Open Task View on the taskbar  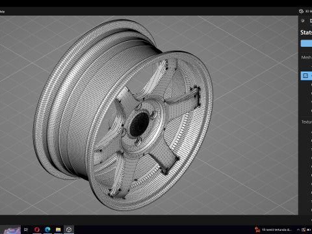tap(26, 229)
